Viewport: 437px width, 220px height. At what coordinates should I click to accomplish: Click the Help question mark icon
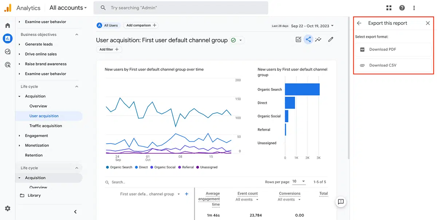pos(402,8)
